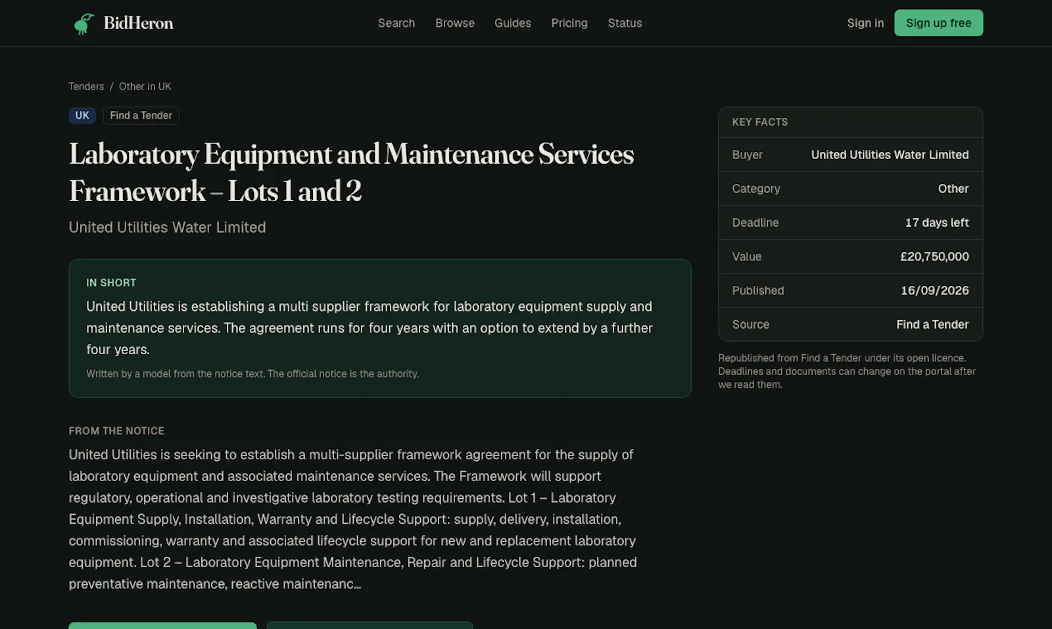Click the model-written disclaimer note
The width and height of the screenshot is (1052, 629).
click(252, 374)
